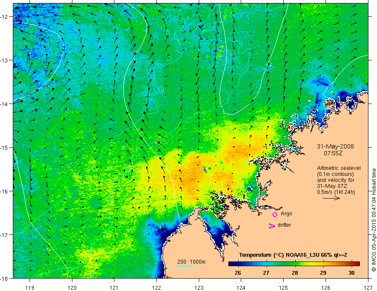Viewport: 377px width, 291px height.
Task: Click the velocity scale reference arrow
Action: click(x=331, y=198)
